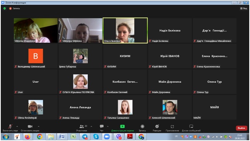Viewport: 250px width, 141px height.
Task: Click the green encryption shield icon
Action: click(5, 8)
